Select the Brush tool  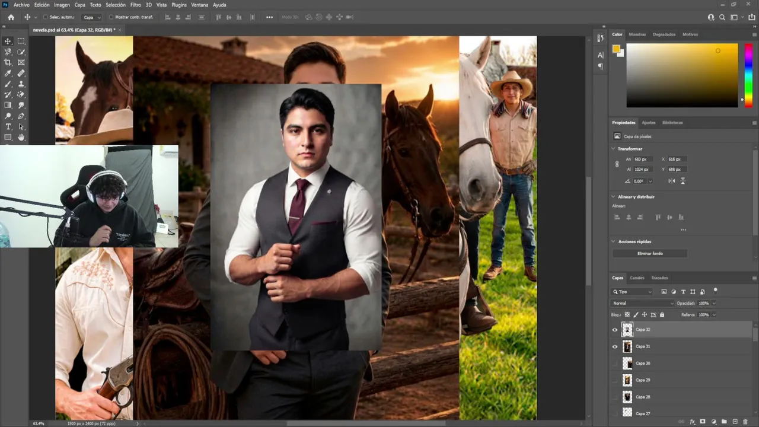(8, 84)
